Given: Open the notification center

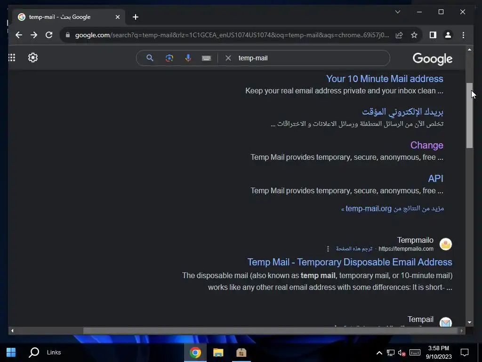Looking at the screenshot, I should [x=465, y=353].
